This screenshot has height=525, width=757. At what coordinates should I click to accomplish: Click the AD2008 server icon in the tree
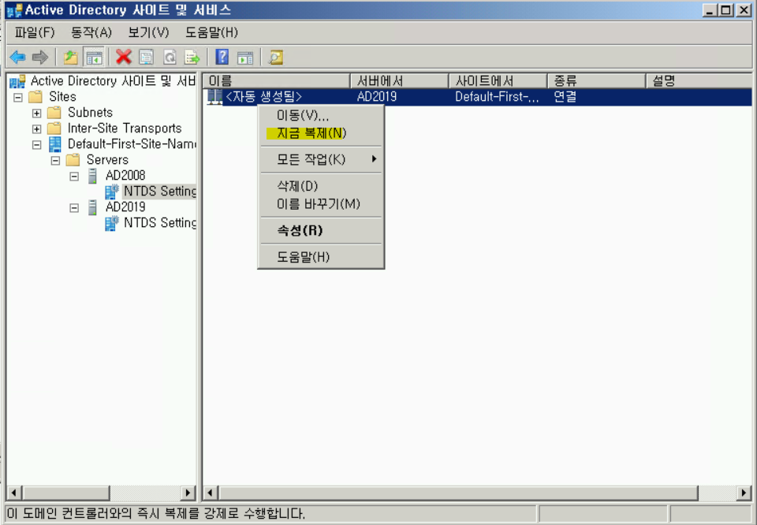(93, 176)
